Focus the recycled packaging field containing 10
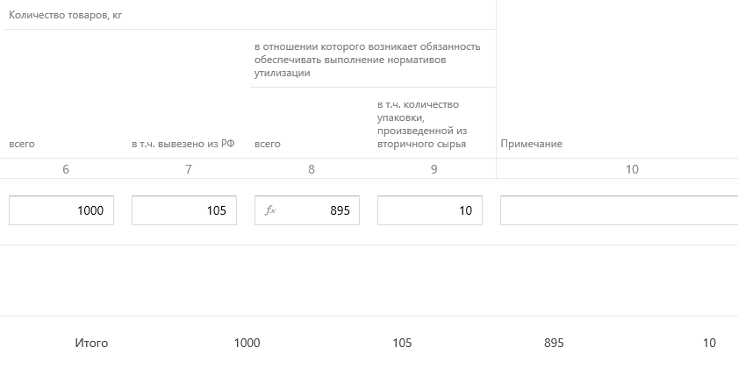Screen dimensions: 738x369 pos(430,210)
